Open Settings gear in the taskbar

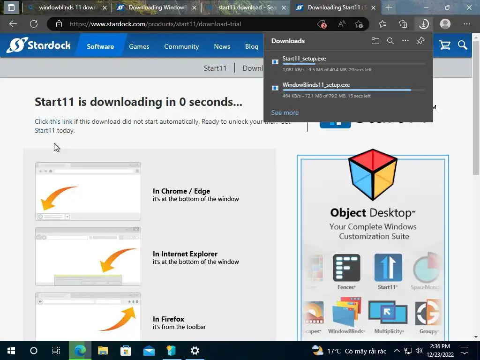coord(195,351)
